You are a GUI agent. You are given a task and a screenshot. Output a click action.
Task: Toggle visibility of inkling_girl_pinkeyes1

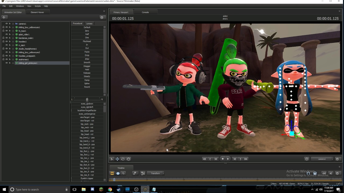(6, 63)
